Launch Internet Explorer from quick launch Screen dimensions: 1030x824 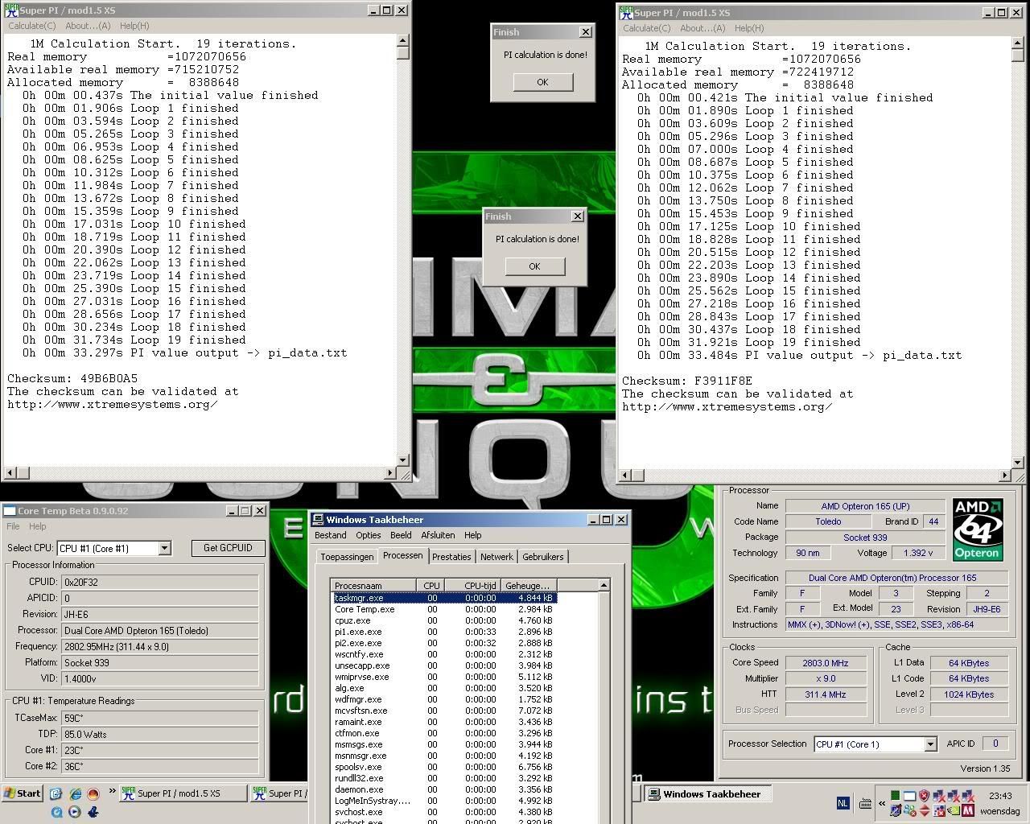click(x=76, y=793)
